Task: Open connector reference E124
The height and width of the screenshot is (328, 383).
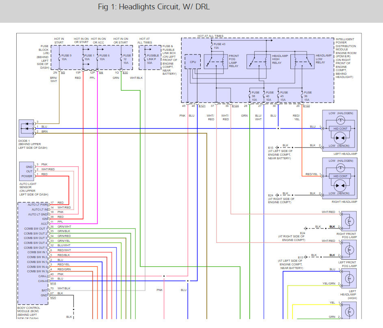Action: point(235,106)
